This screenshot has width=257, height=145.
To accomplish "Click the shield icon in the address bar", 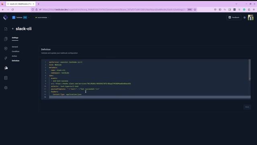I will click(33, 10).
